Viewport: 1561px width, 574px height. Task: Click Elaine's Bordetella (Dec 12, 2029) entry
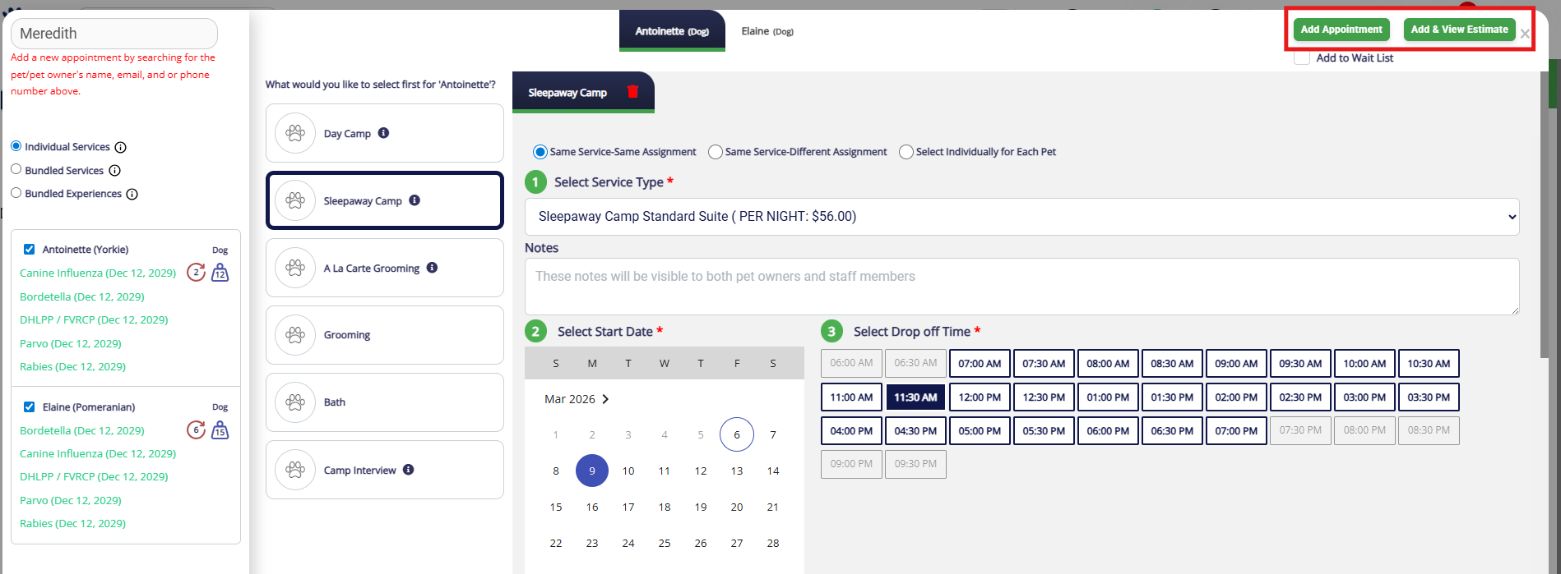click(x=82, y=430)
